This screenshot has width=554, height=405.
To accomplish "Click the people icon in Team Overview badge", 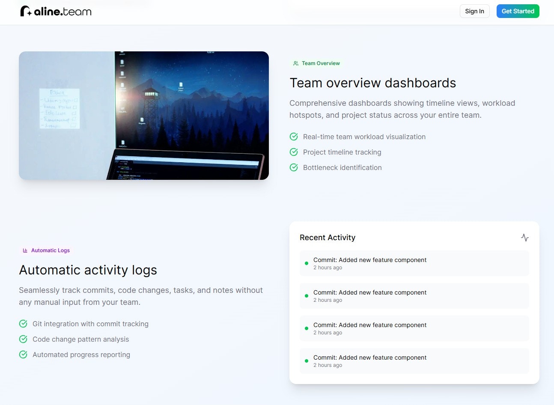I will pyautogui.click(x=295, y=63).
